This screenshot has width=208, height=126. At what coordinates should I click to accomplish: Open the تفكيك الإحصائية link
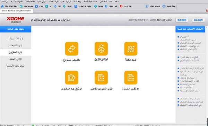(x=186, y=88)
